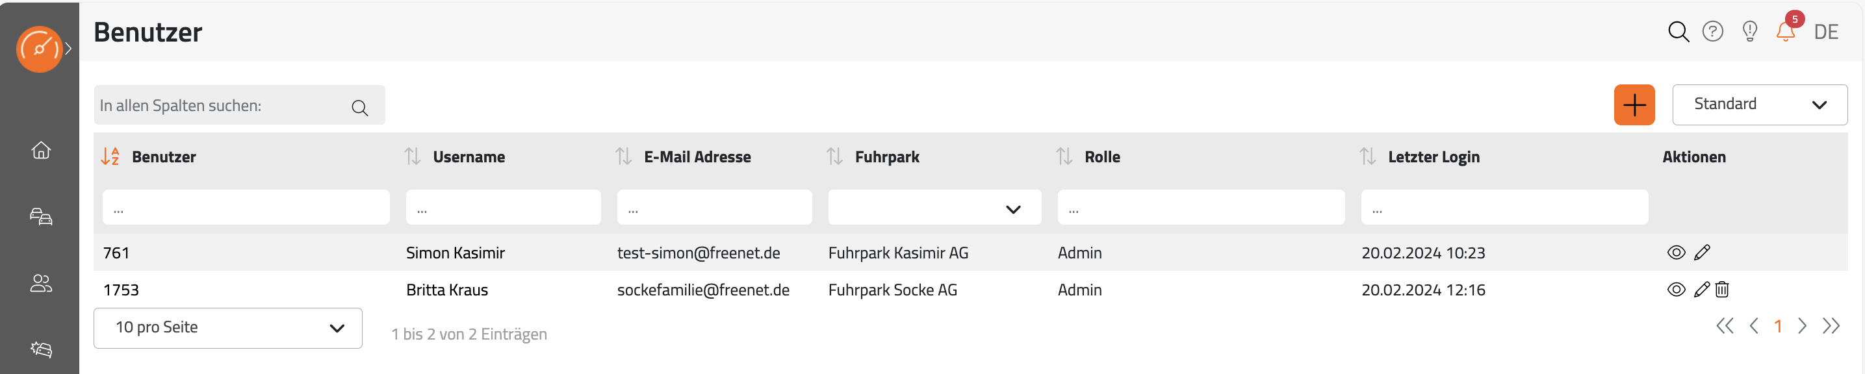
Task: View details of Simon Kasimir via eye icon
Action: (1676, 252)
